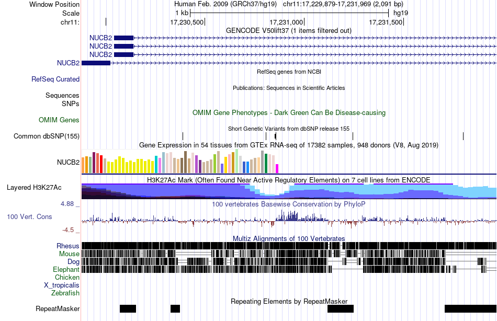The width and height of the screenshot is (497, 321).
Task: Click the leftmost RepeatMasker block
Action: pos(128,308)
